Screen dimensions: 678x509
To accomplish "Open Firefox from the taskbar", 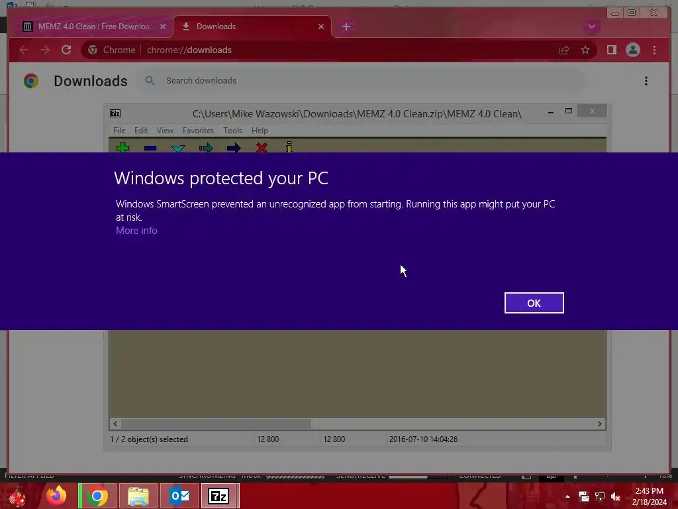I will [x=57, y=496].
